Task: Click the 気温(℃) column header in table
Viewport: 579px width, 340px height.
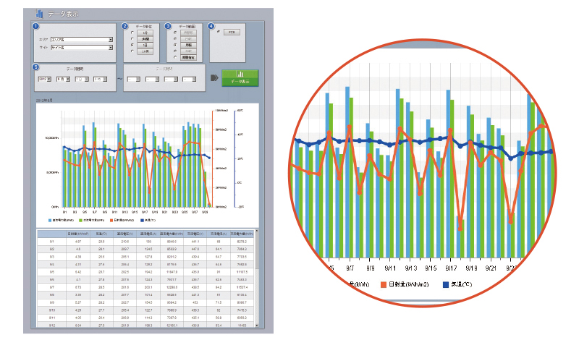Action: tap(101, 234)
